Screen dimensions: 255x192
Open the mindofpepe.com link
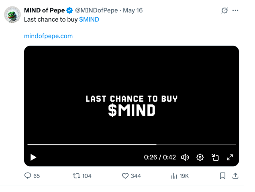48,36
